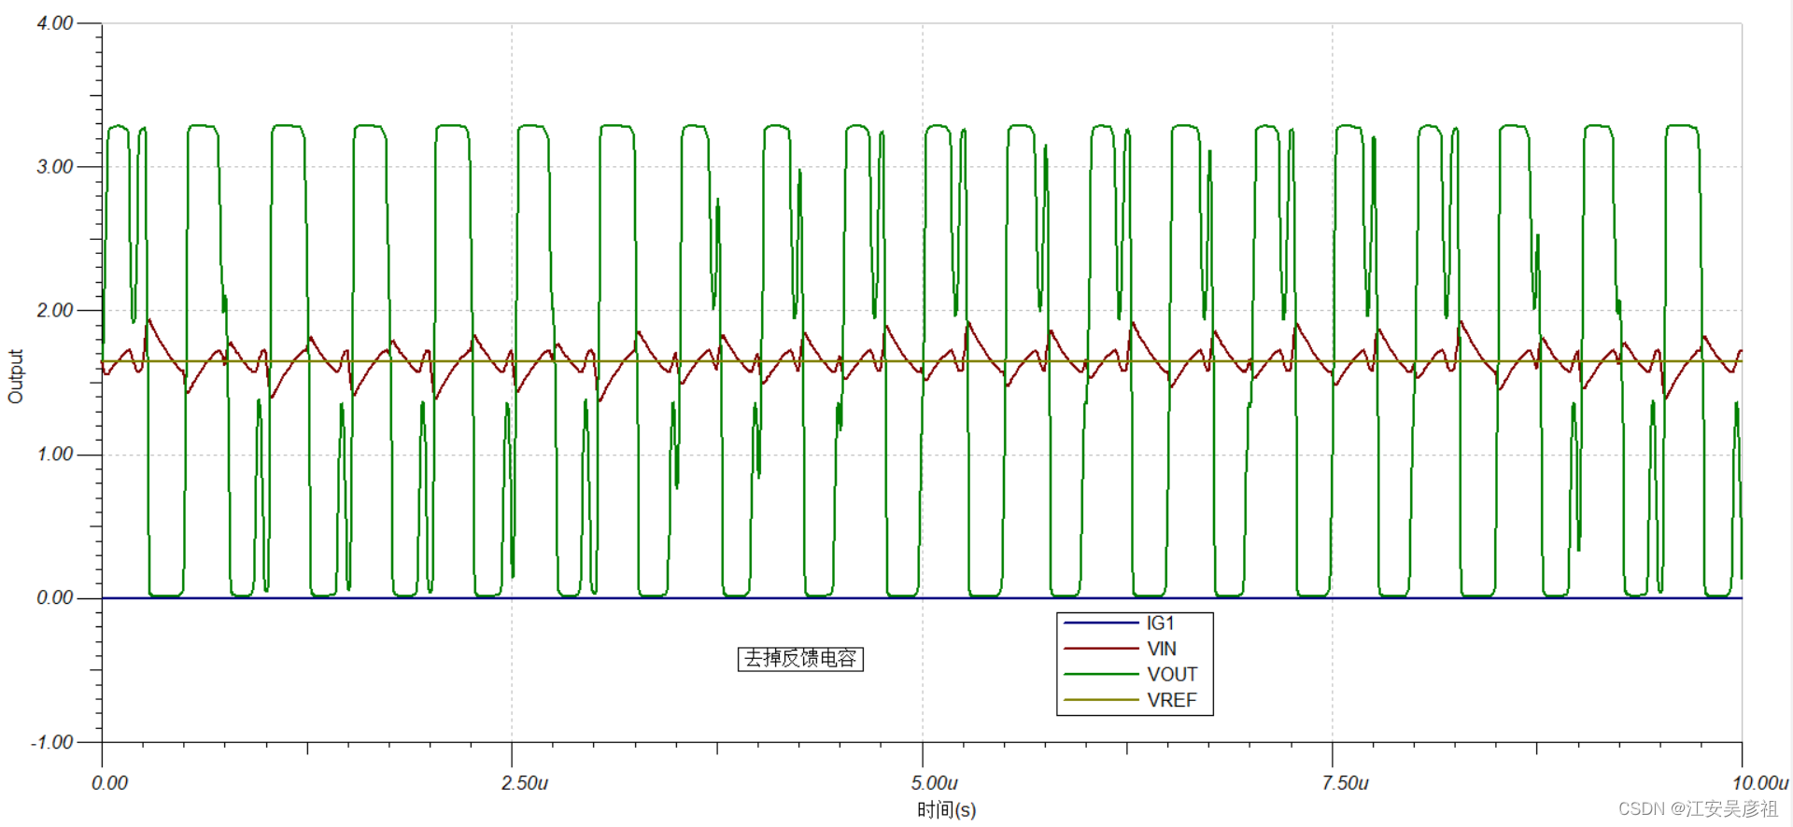The width and height of the screenshot is (1793, 827).
Task: Click the 10.00u x-axis tick label
Action: pyautogui.click(x=1760, y=783)
